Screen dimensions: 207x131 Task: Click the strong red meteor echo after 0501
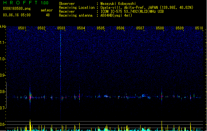click(x=30, y=98)
